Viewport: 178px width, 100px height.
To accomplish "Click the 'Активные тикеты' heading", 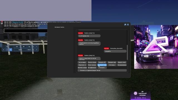I will pyautogui.click(x=59, y=27).
